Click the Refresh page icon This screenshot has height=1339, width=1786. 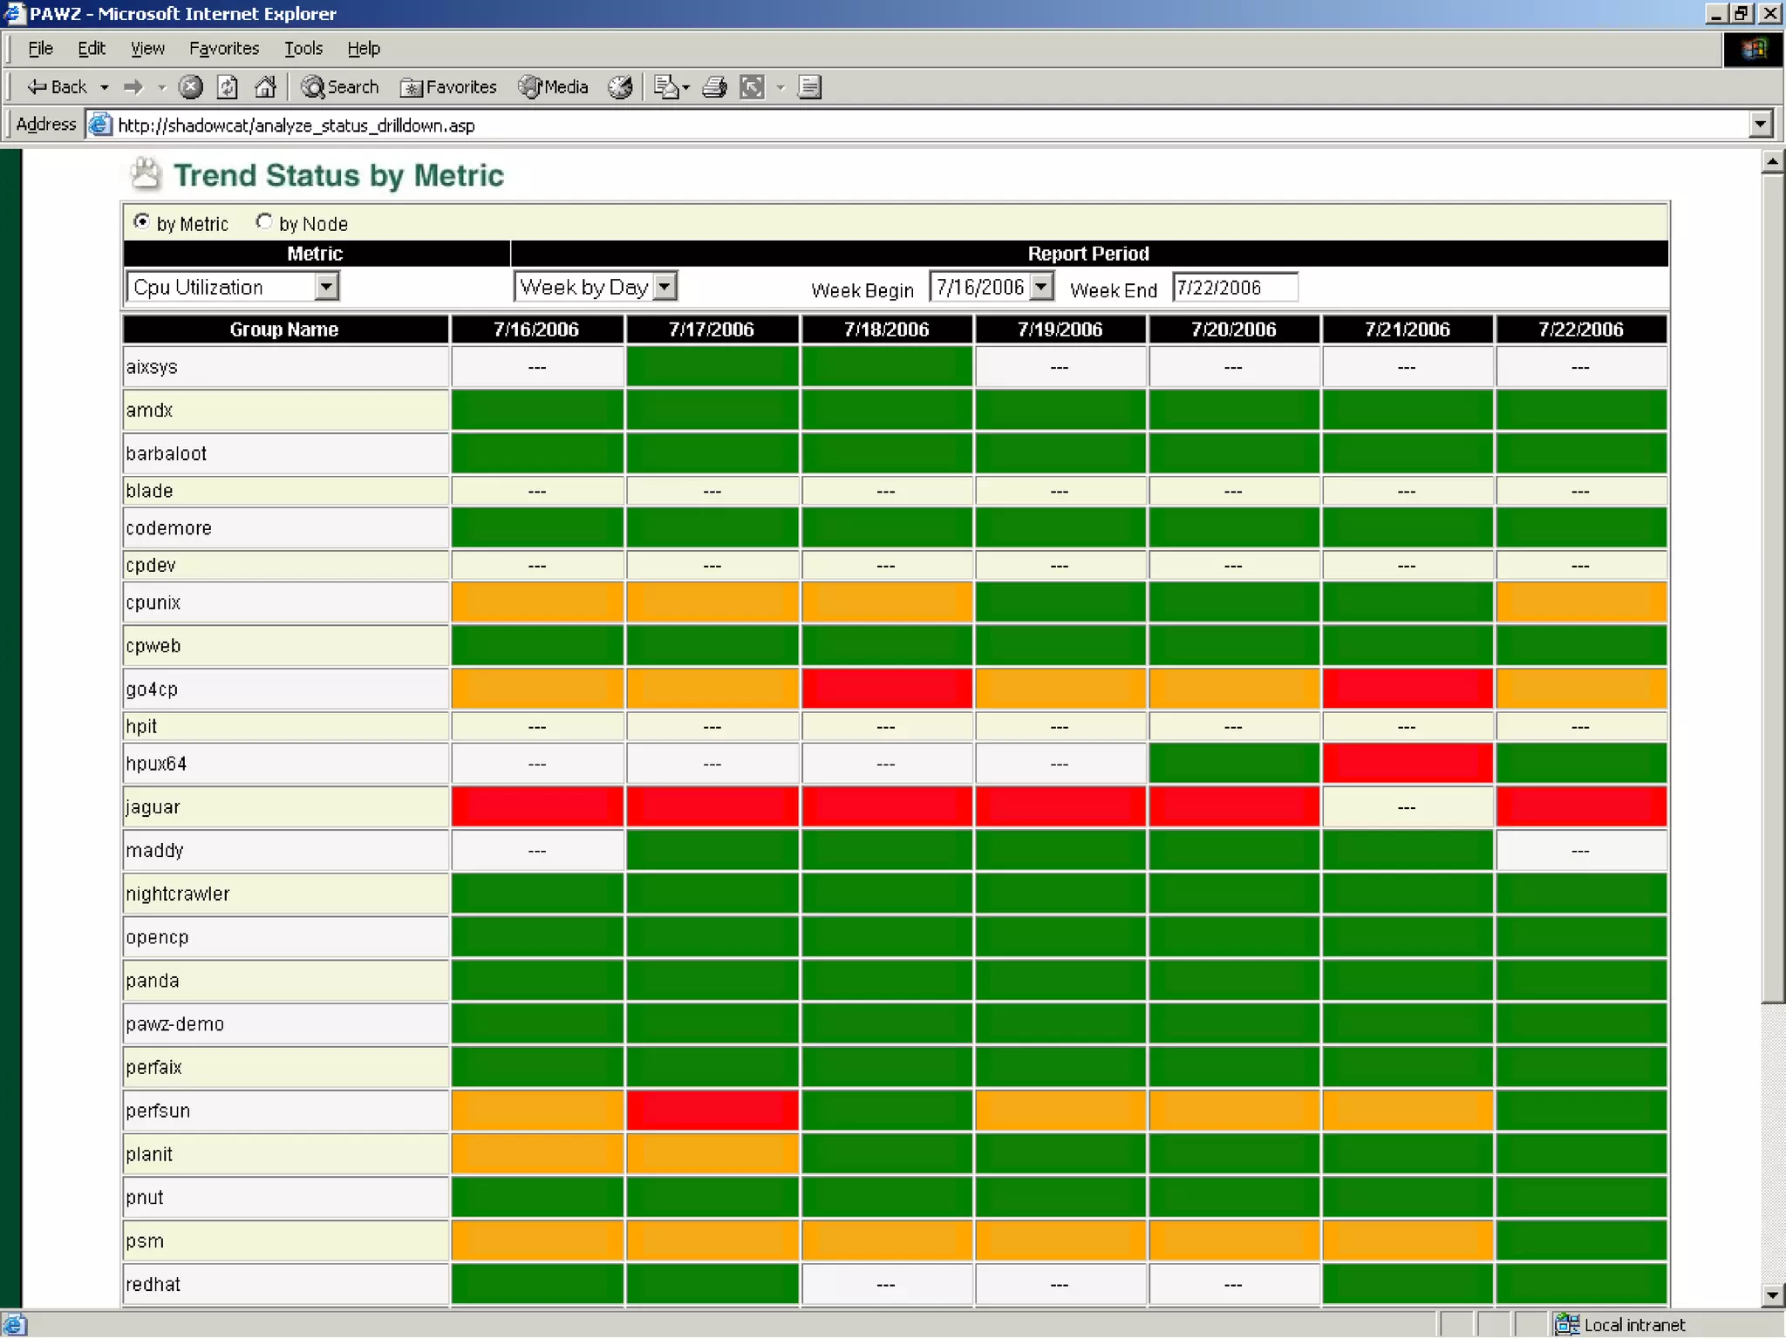point(228,87)
